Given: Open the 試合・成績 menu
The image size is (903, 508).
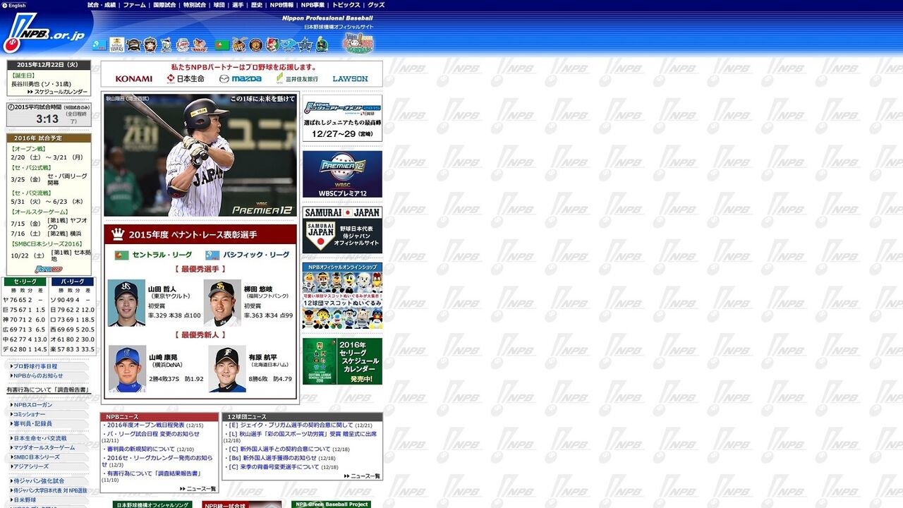Looking at the screenshot, I should tap(102, 5).
